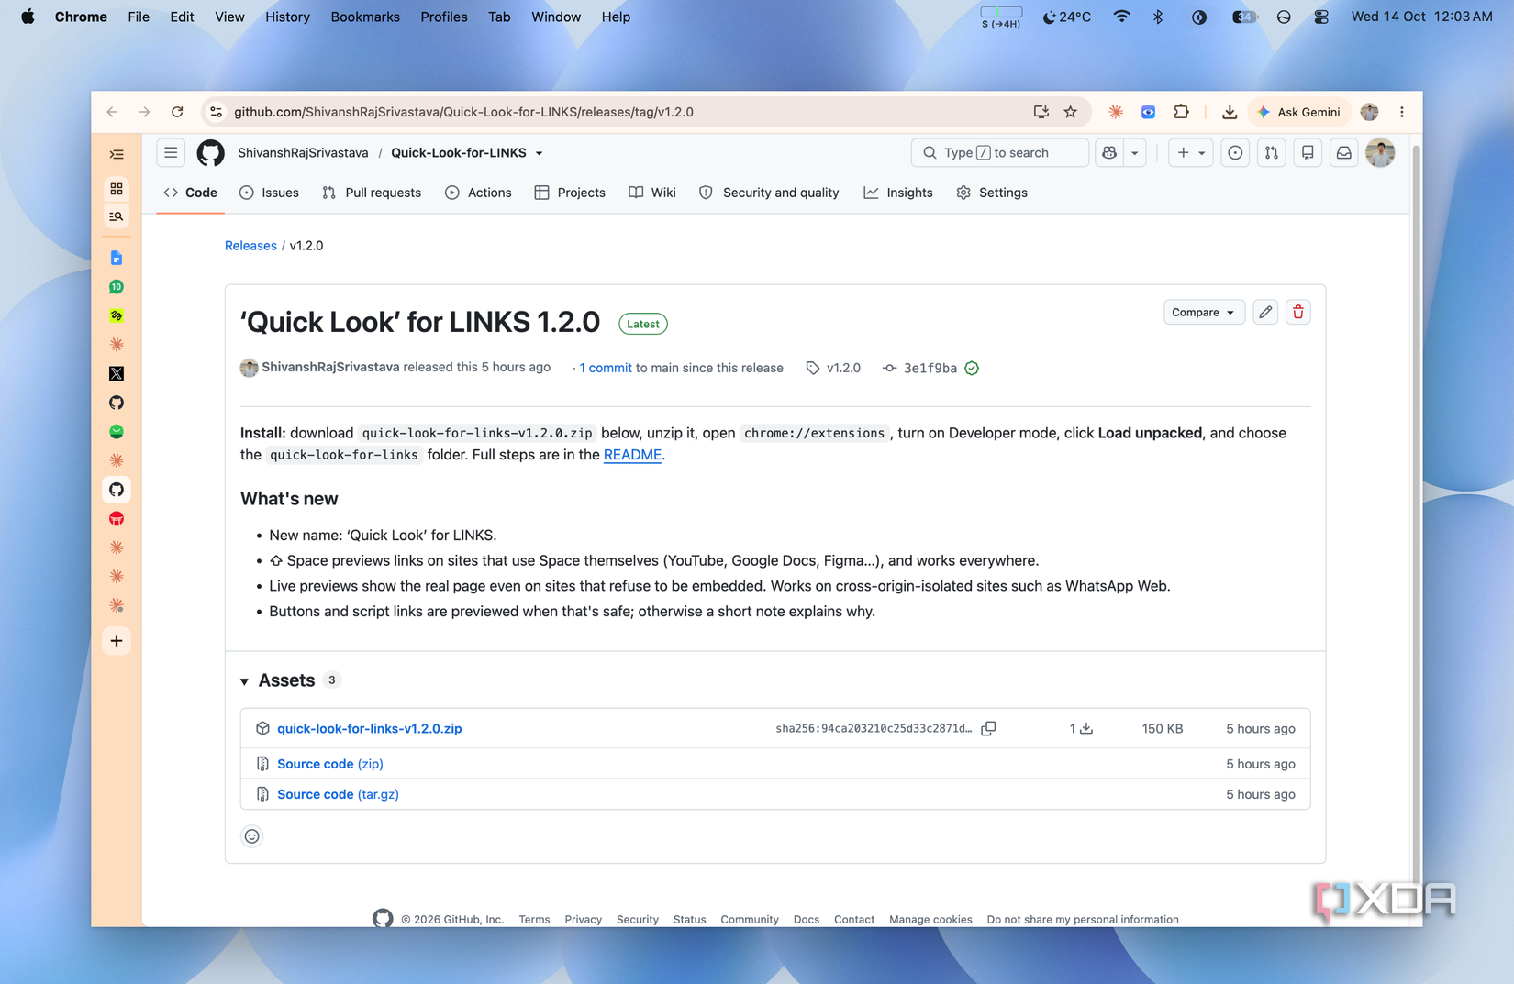Open the Bookmarks menu in menu bar
The image size is (1514, 984).
(364, 17)
